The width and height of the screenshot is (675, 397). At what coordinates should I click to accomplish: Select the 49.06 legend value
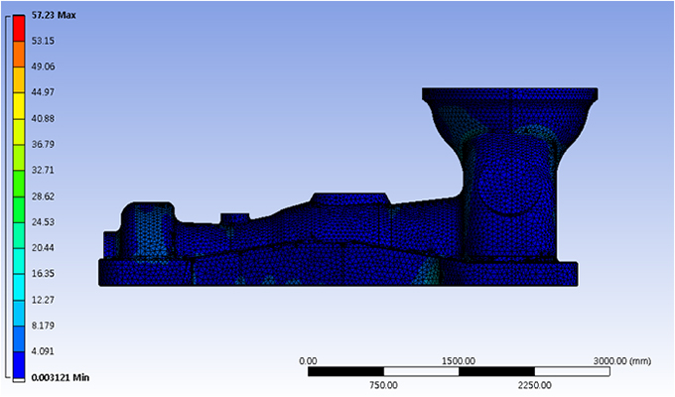(43, 66)
